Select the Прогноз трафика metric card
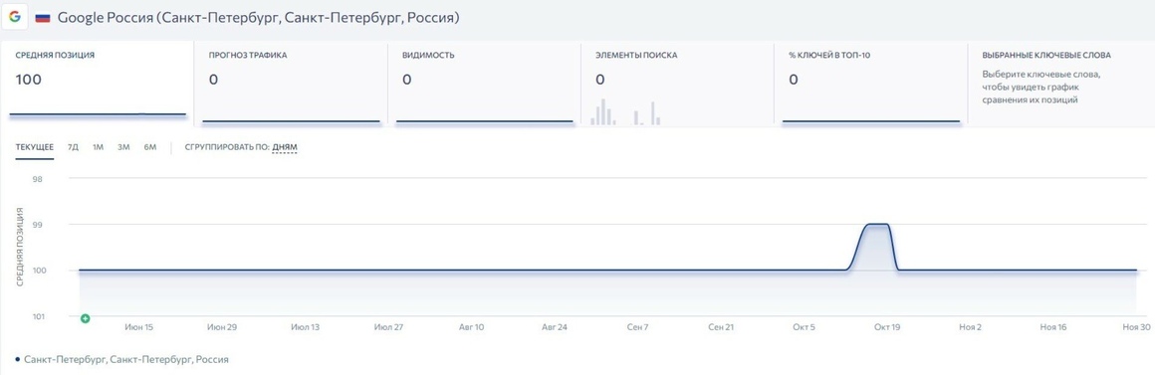The width and height of the screenshot is (1155, 375). point(291,85)
